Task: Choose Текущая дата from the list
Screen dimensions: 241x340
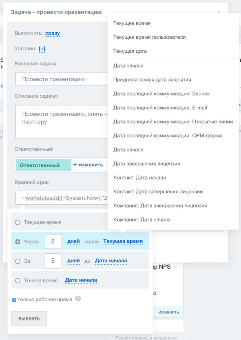Action: tap(130, 51)
